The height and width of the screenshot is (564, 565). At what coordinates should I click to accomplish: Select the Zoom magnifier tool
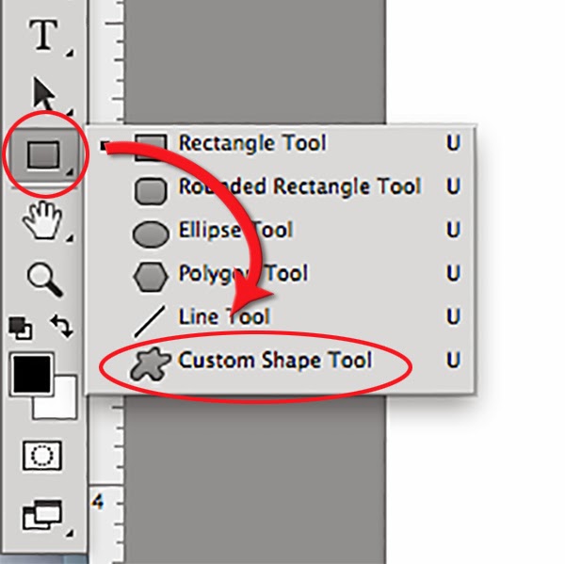click(x=43, y=278)
